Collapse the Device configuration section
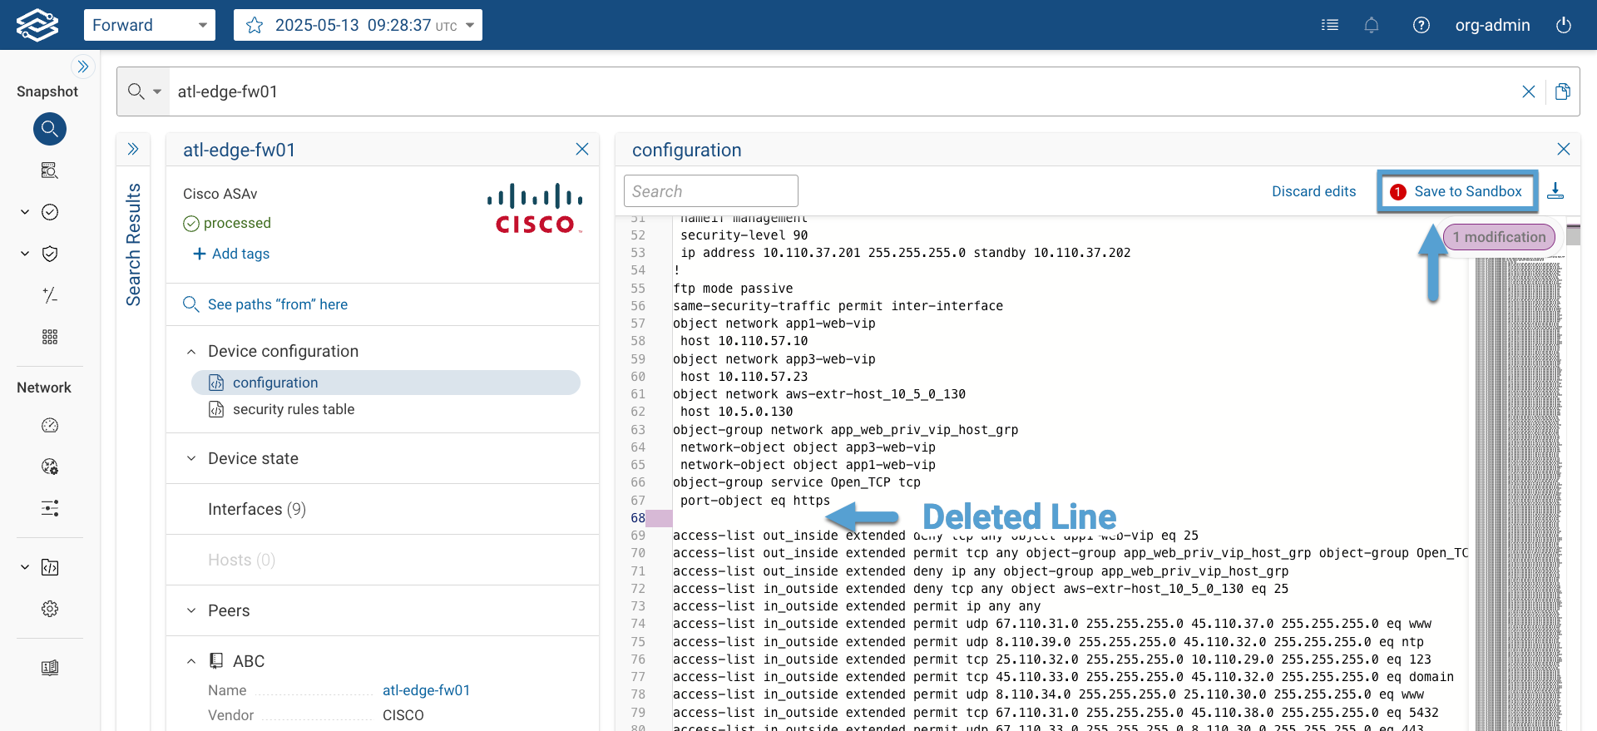The height and width of the screenshot is (731, 1597). click(191, 352)
